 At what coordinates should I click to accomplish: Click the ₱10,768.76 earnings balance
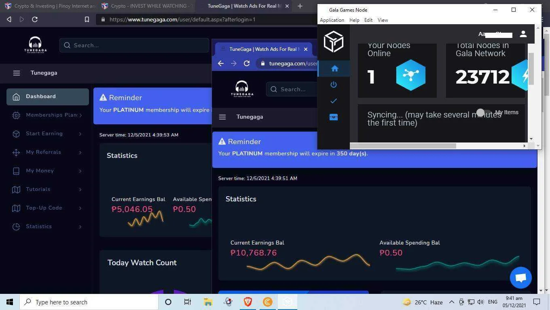pos(254,253)
